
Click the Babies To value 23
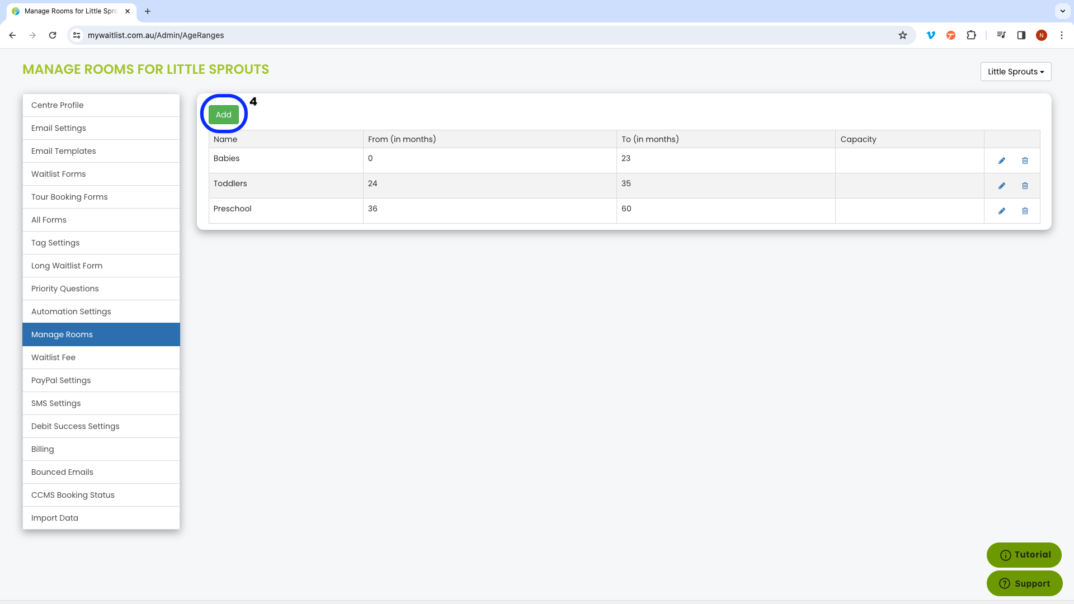[626, 158]
